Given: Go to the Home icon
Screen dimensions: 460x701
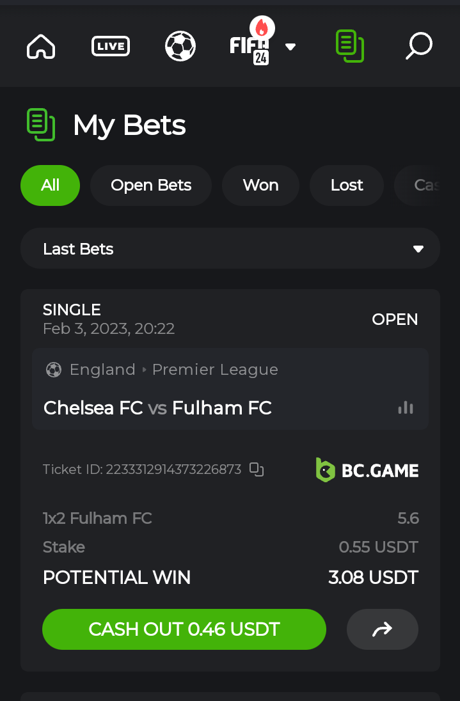Looking at the screenshot, I should point(41,47).
